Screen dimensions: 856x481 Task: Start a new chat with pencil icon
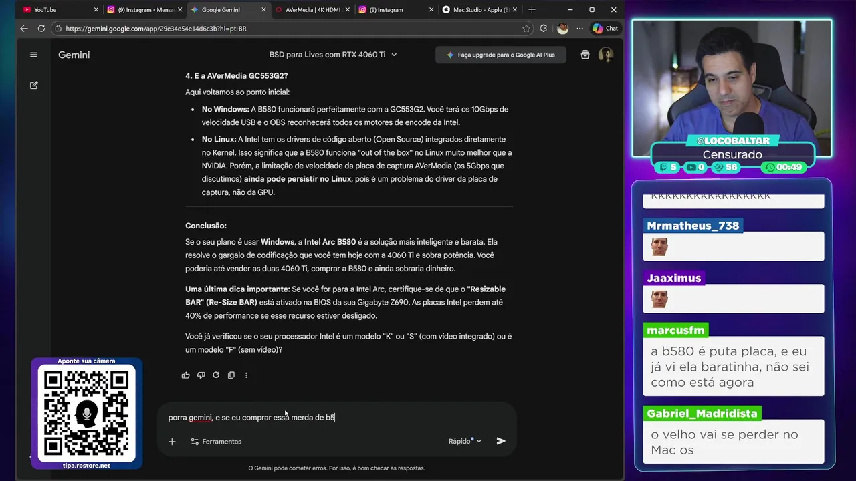(x=33, y=86)
